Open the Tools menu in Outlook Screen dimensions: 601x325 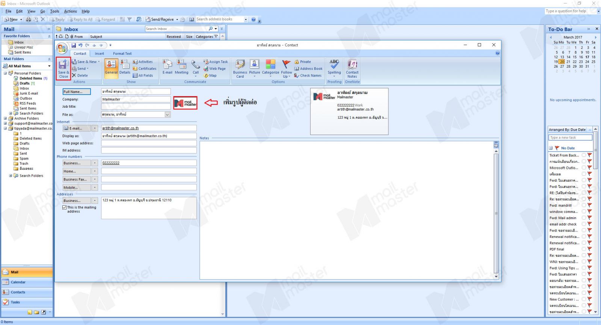pyautogui.click(x=55, y=11)
